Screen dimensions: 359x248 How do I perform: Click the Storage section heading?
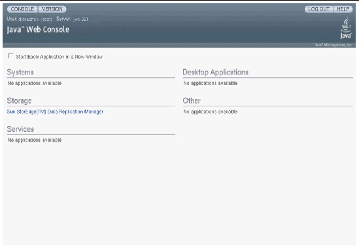click(x=19, y=101)
